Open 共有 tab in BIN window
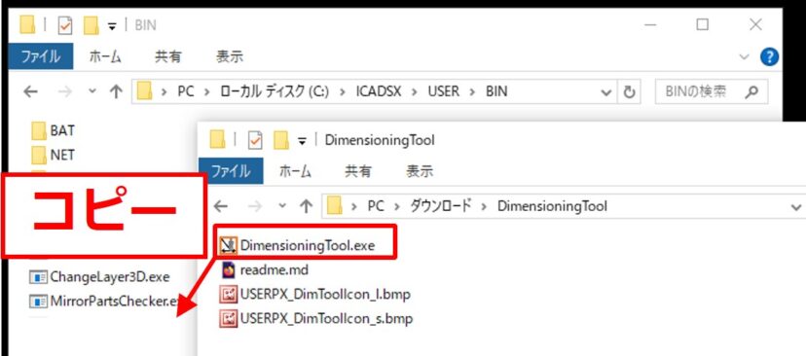The image size is (806, 356). [x=167, y=56]
